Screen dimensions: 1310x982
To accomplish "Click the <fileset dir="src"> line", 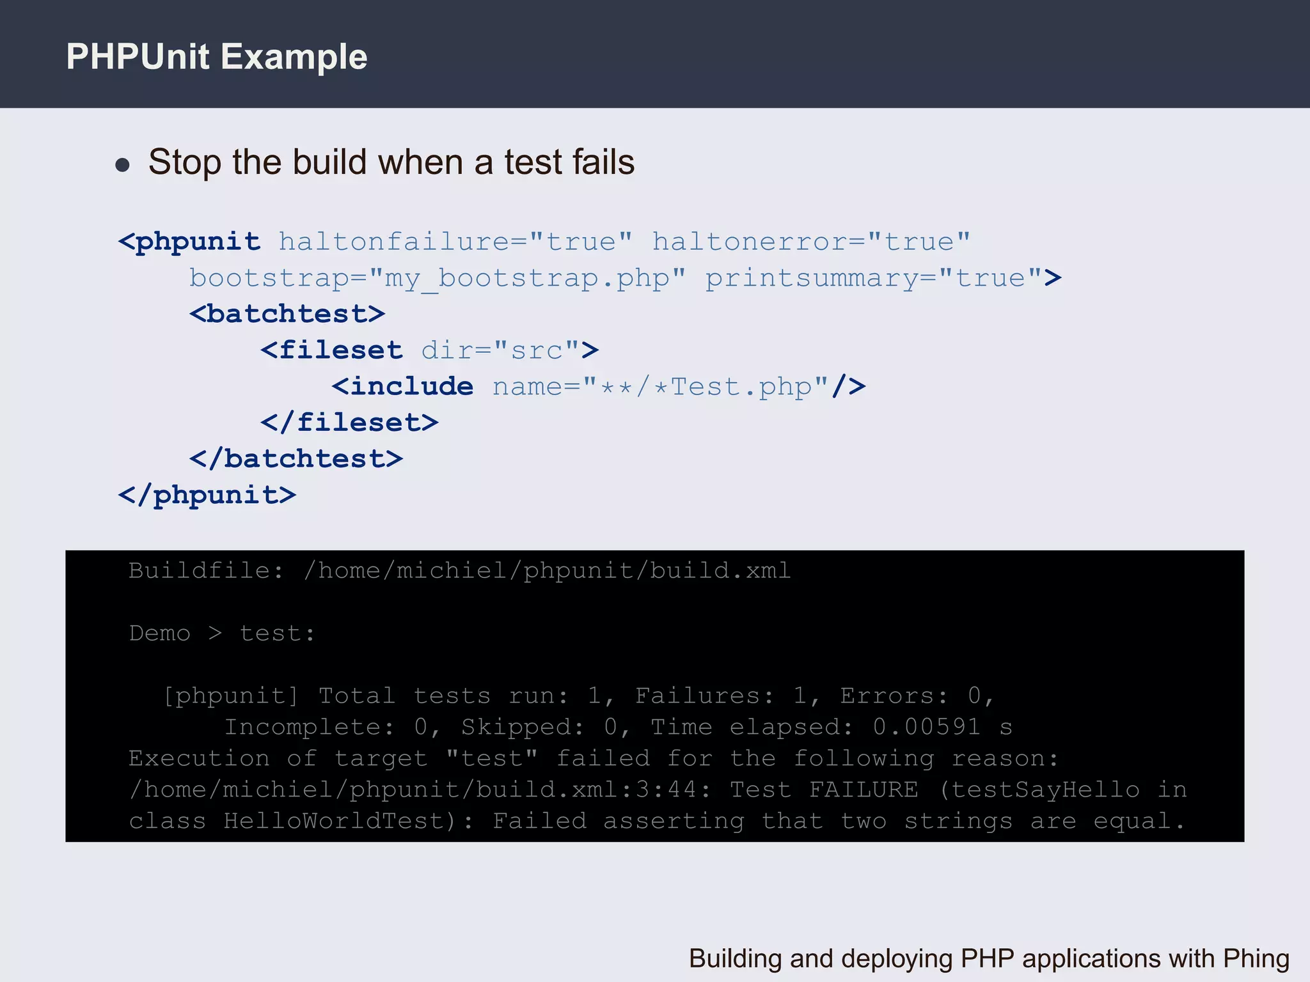I will (x=429, y=350).
